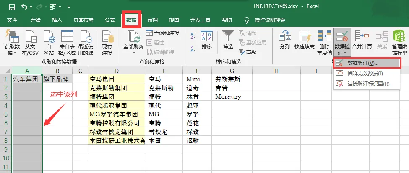Switch to the 开发工具 ribbon tab
The width and height of the screenshot is (409, 173).
(201, 20)
